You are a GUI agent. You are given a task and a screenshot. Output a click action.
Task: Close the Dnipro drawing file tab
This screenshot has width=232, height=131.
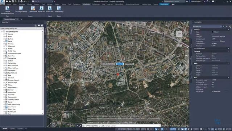pos(17,19)
